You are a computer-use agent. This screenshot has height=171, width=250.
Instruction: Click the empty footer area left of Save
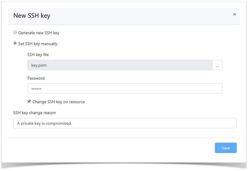click(112, 148)
